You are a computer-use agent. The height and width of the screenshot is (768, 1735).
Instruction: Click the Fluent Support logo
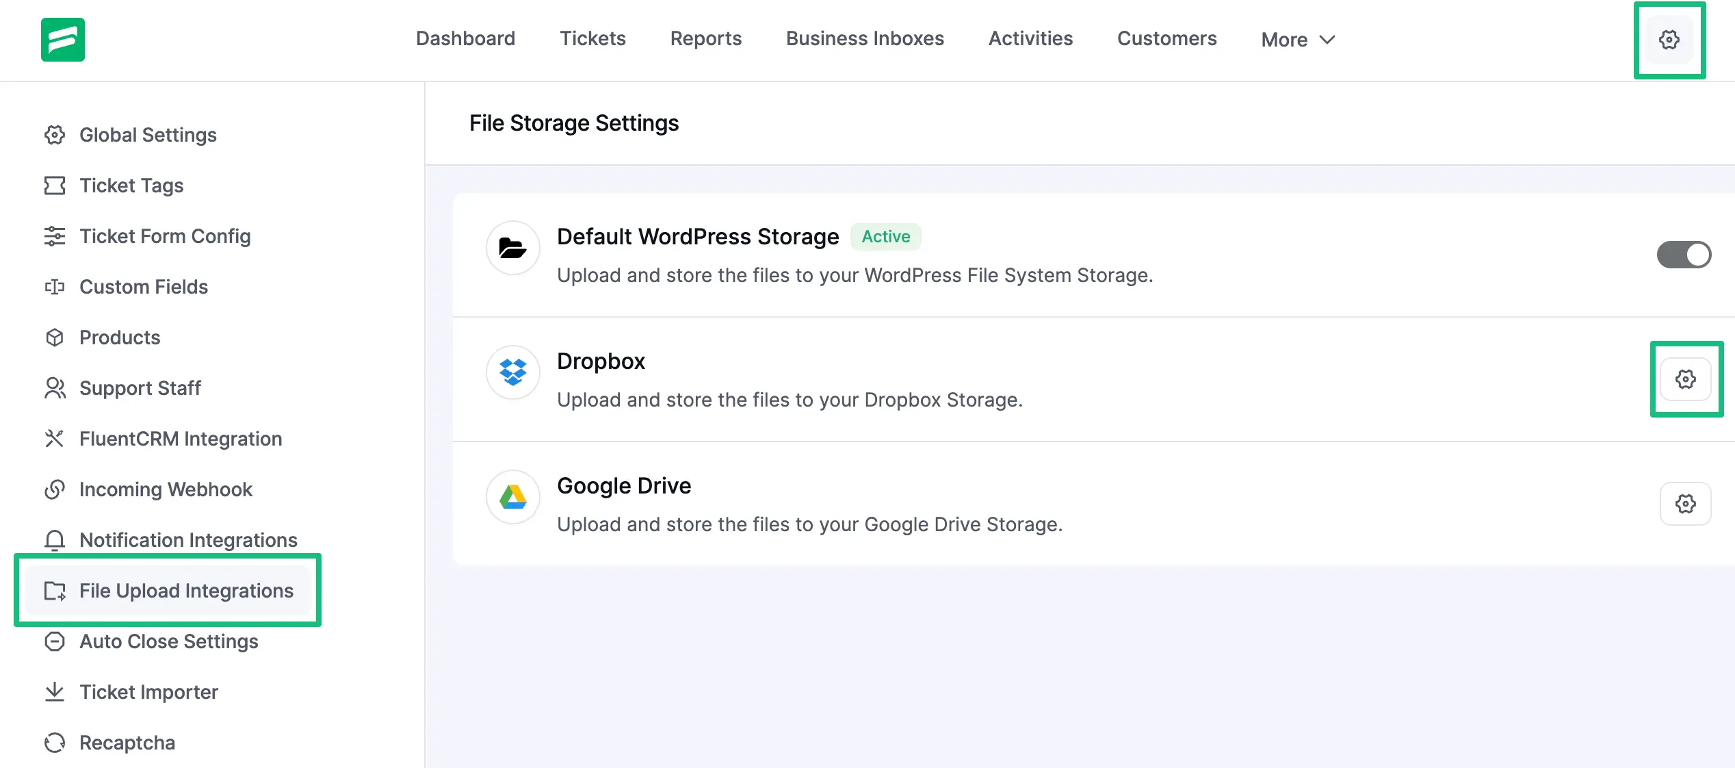click(x=62, y=40)
